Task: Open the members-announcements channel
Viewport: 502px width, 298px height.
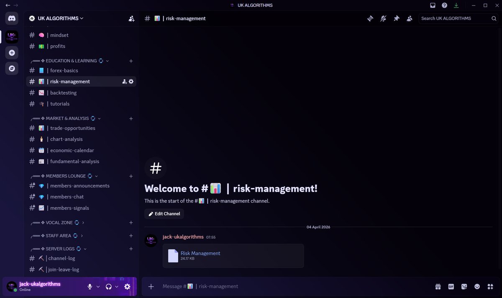Action: [81, 185]
